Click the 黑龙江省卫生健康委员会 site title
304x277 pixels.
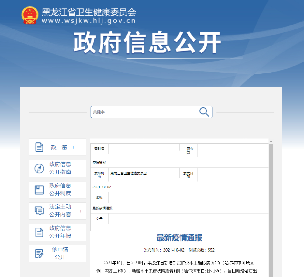pos(88,12)
